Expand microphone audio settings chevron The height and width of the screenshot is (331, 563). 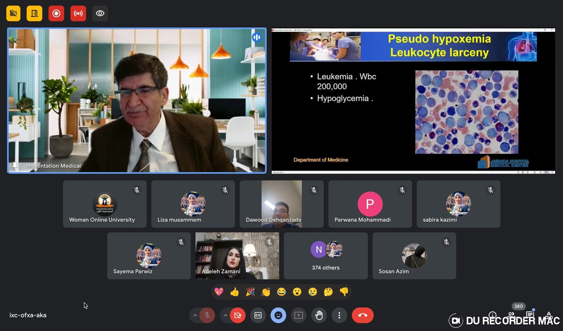pyautogui.click(x=195, y=316)
